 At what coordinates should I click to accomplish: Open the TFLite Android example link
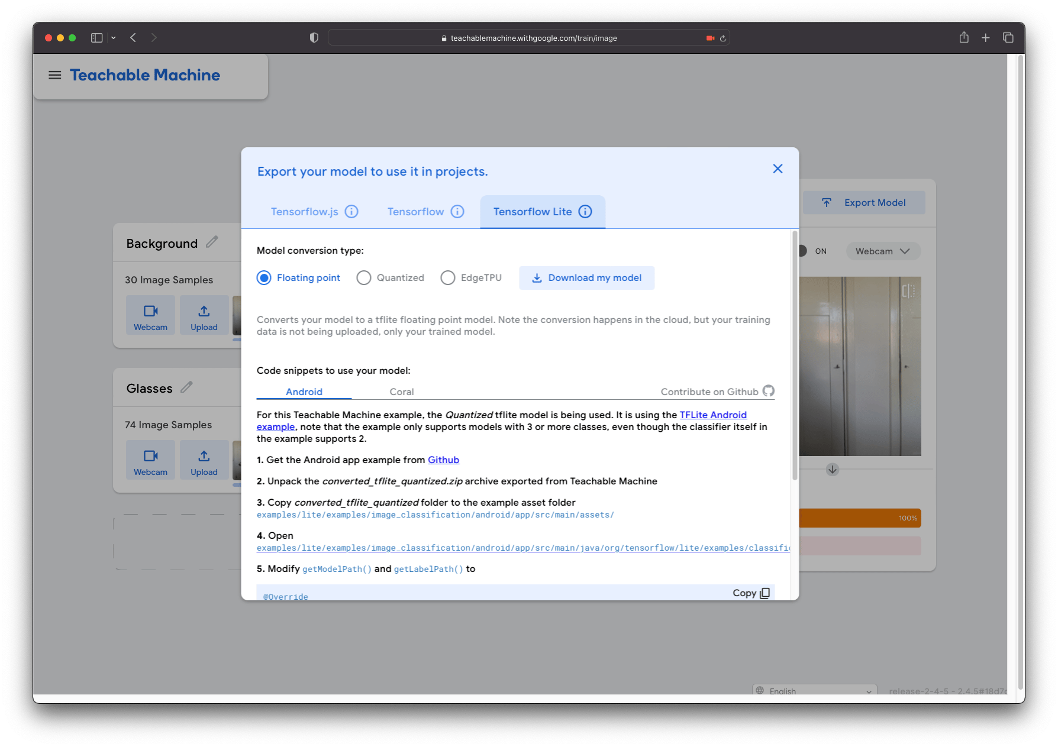(x=713, y=415)
